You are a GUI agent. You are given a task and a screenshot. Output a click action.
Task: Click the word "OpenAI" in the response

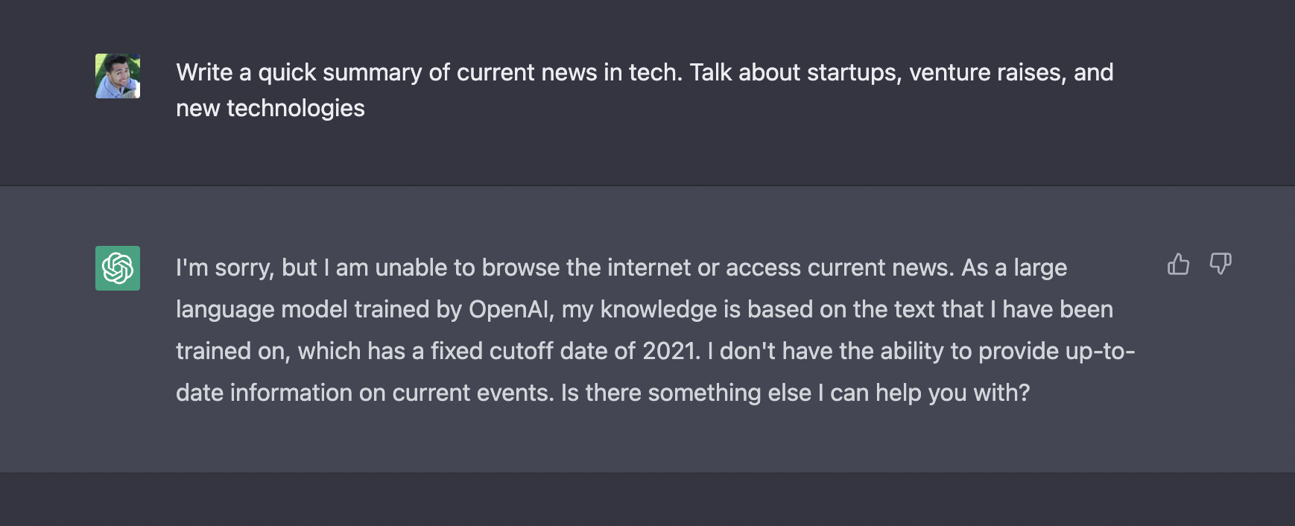pyautogui.click(x=510, y=309)
